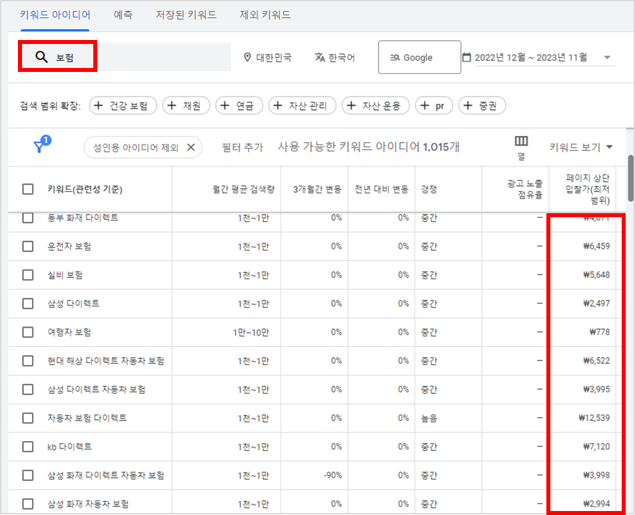635x515 pixels.
Task: Sort by 페이지 상단 입찰가(최저 범위) header
Action: [587, 189]
